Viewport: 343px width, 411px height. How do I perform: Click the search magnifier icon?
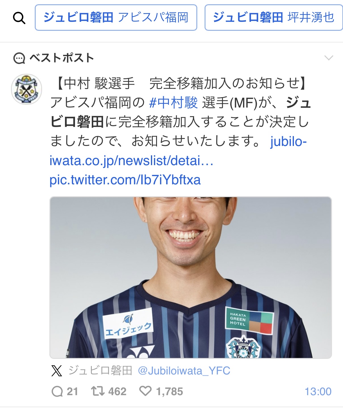tap(19, 18)
